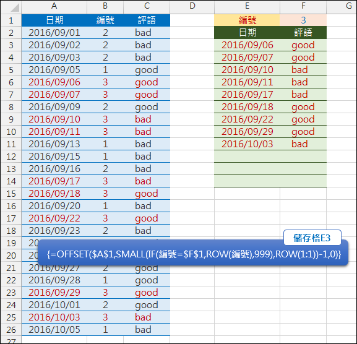Select cell E4 showing 2016/09/07

click(x=247, y=58)
